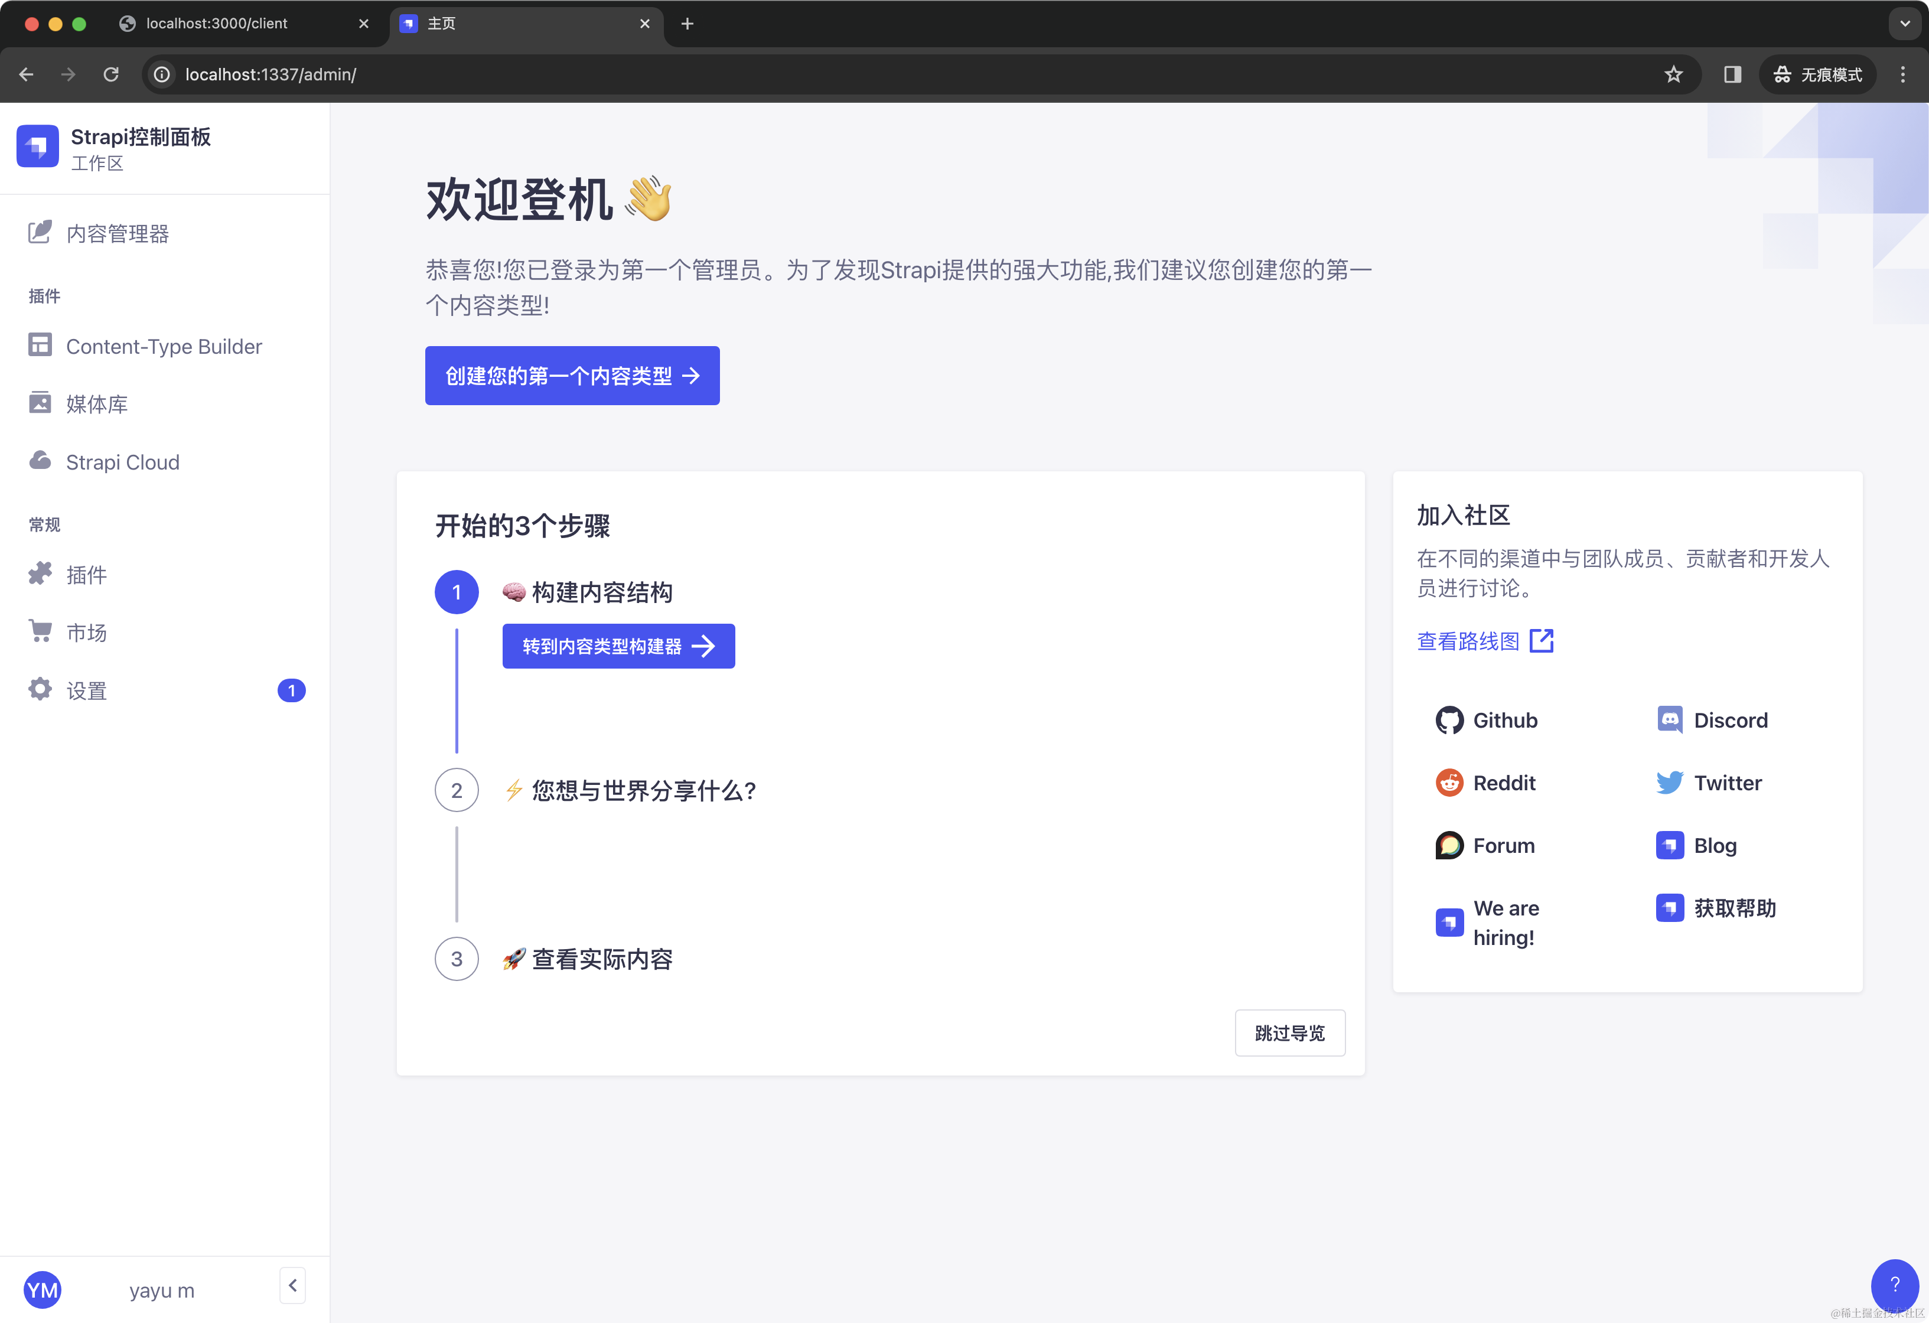Click the Media Library image icon
This screenshot has height=1323, width=1929.
[39, 403]
